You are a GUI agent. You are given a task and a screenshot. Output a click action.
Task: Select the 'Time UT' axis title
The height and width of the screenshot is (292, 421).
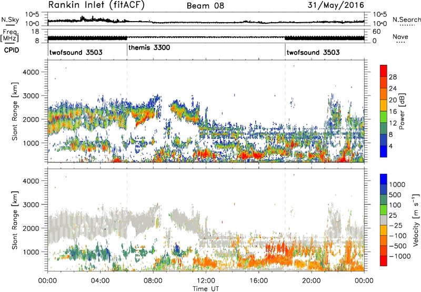[206, 289]
